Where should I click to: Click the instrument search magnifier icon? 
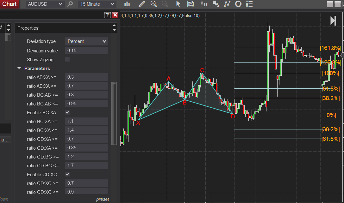point(70,4)
